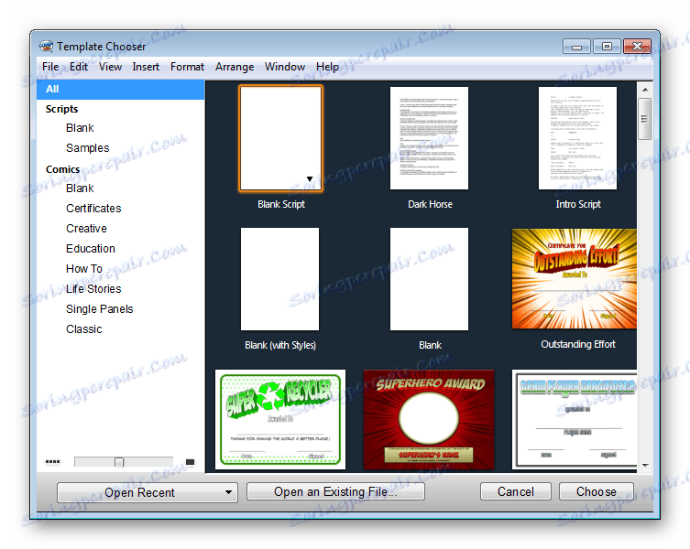Image resolution: width=690 pixels, height=549 pixels.
Task: Click the large thumbnails icon beside the size slider
Action: (190, 462)
